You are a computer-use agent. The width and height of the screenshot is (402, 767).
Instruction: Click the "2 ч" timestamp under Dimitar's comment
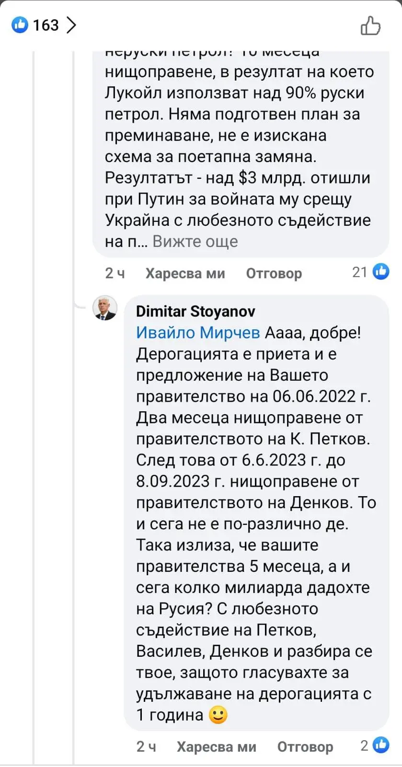click(146, 746)
